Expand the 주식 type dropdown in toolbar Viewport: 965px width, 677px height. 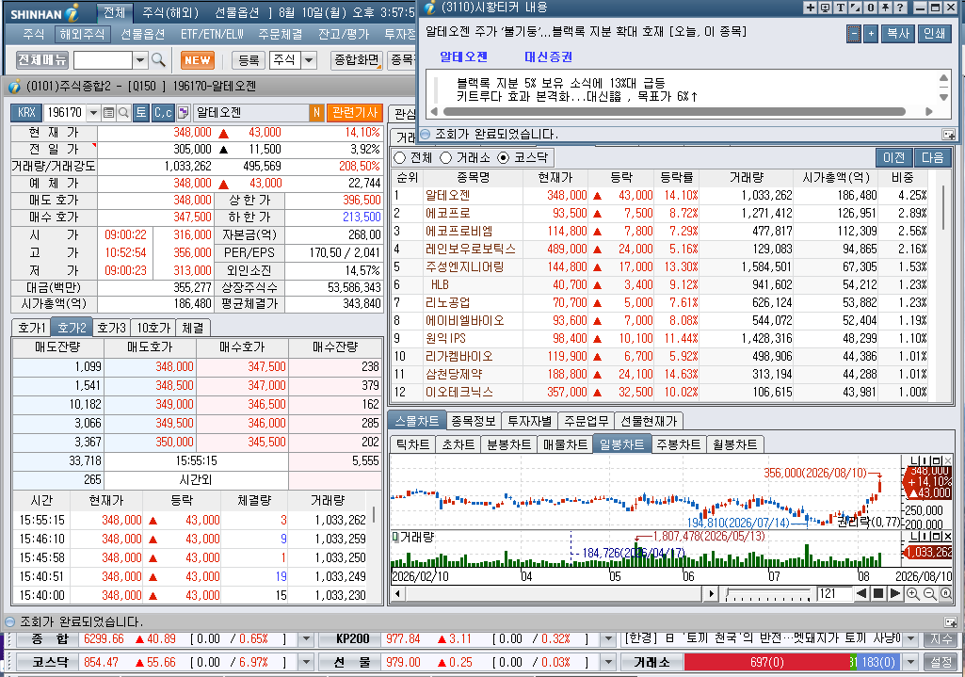pyautogui.click(x=309, y=59)
